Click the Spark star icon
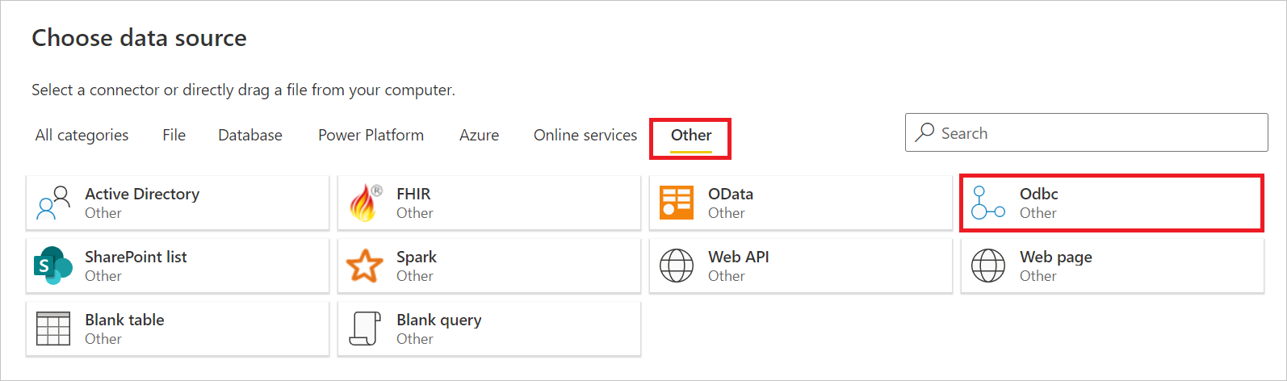The image size is (1287, 381). click(365, 266)
